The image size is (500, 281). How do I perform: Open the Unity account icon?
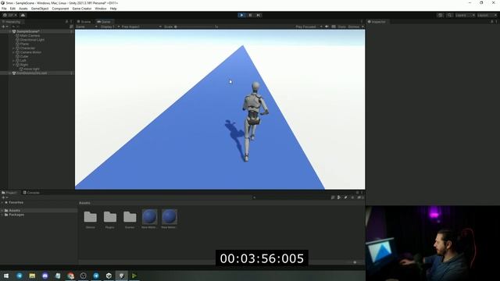tap(10, 15)
